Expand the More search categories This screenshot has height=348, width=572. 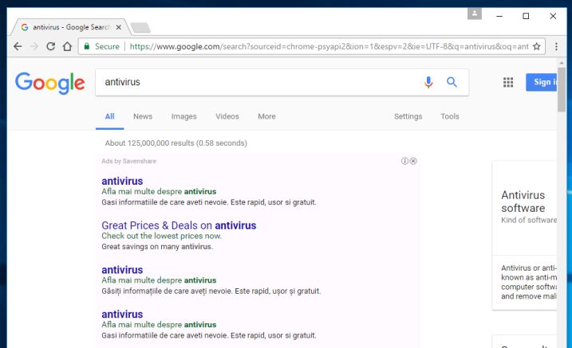click(266, 116)
